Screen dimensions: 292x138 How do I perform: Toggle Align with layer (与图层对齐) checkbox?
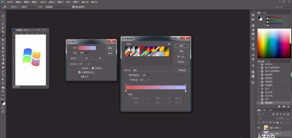pyautogui.click(x=80, y=72)
